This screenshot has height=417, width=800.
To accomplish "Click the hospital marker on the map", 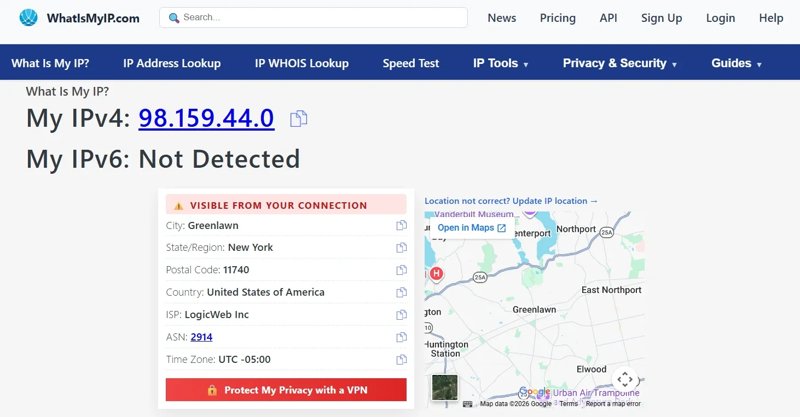I will point(436,273).
